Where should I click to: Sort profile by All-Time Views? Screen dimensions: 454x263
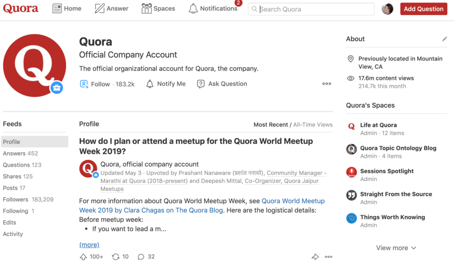point(313,124)
